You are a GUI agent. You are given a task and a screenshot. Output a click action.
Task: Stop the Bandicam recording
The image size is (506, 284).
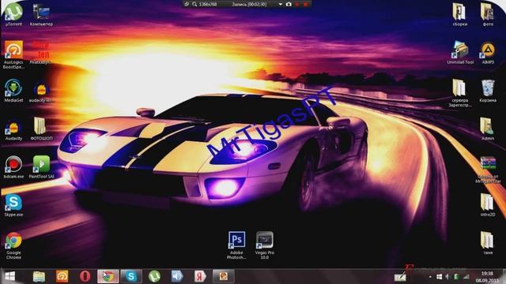[x=305, y=4]
